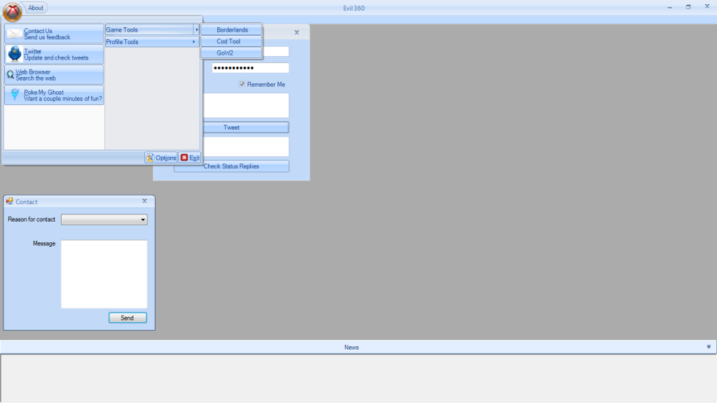Click the Twitter bird icon
Image resolution: width=717 pixels, height=403 pixels.
point(15,53)
